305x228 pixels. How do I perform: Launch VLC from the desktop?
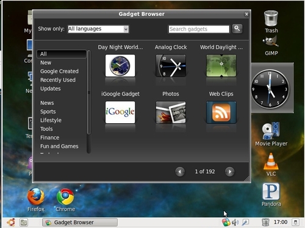click(271, 165)
